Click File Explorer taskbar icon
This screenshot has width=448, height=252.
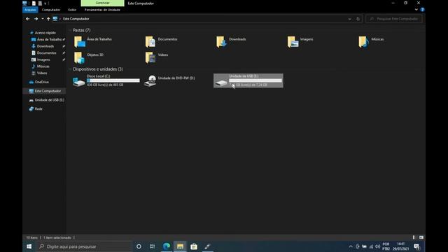point(180,246)
